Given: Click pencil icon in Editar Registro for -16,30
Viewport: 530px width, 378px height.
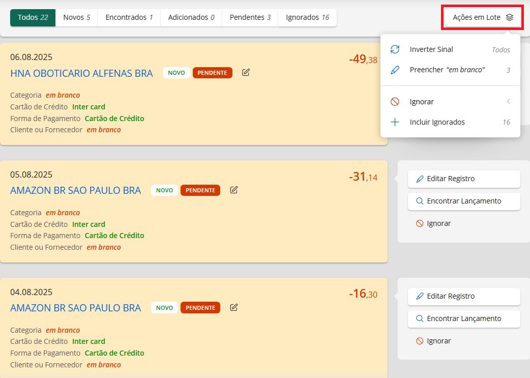Looking at the screenshot, I should tap(420, 296).
